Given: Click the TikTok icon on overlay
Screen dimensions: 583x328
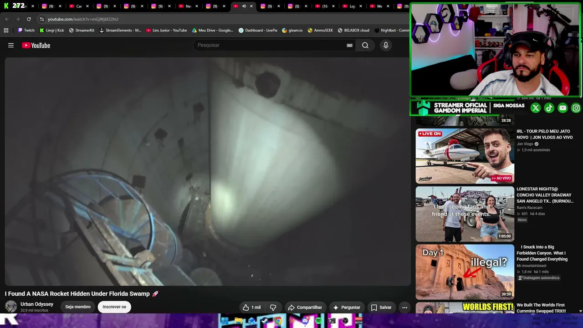Looking at the screenshot, I should tap(549, 108).
